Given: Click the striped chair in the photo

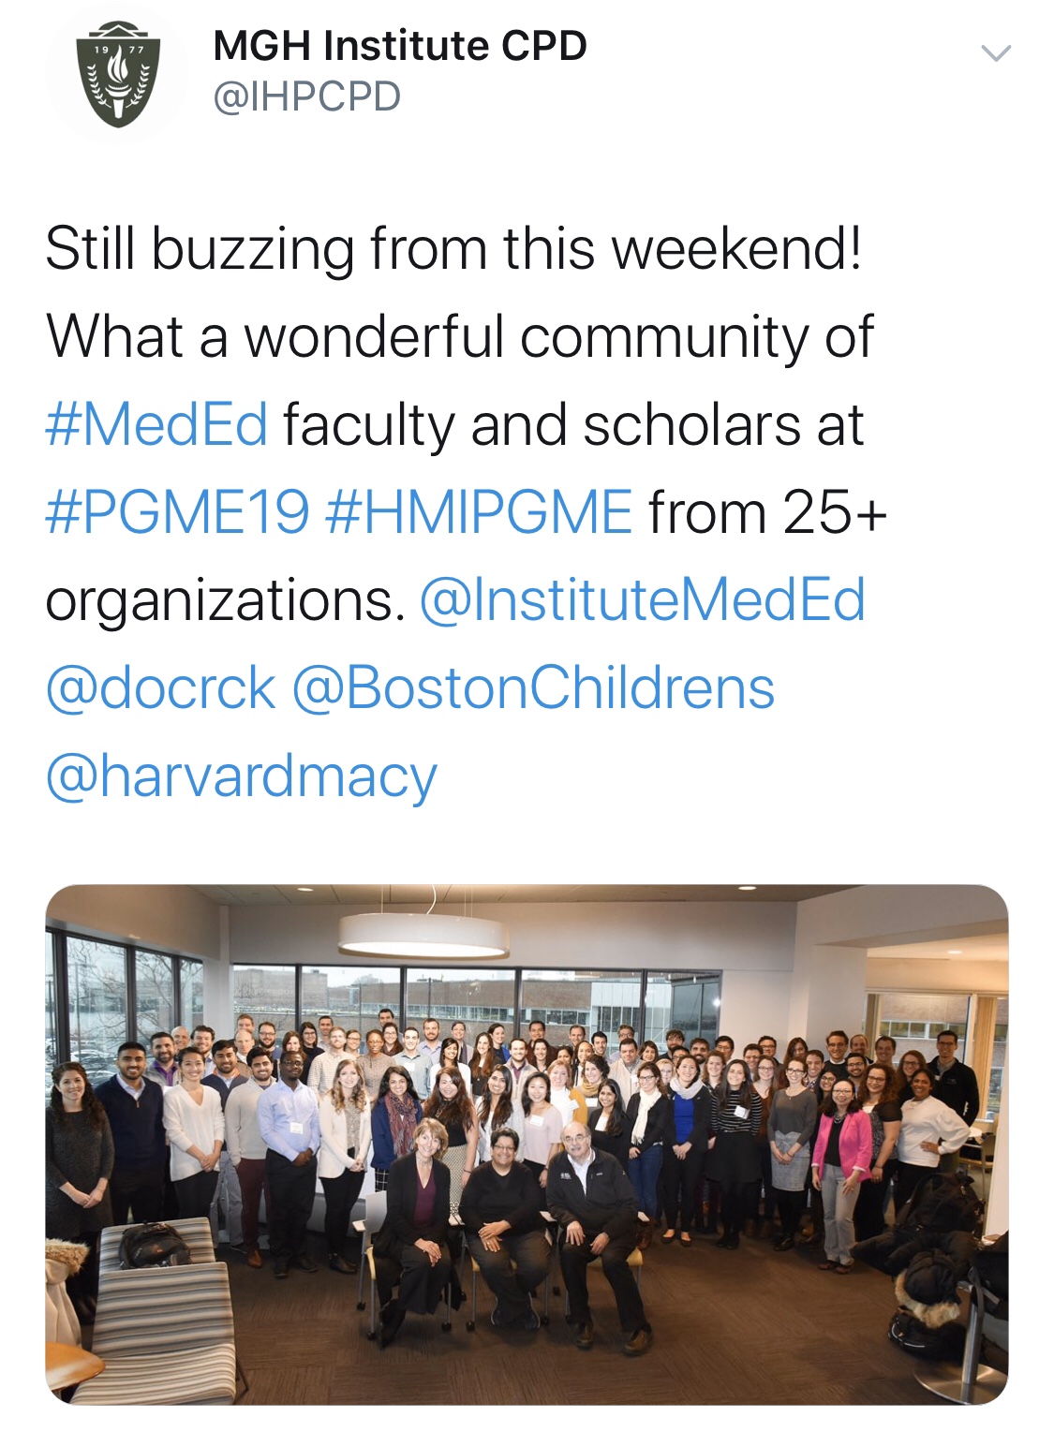Looking at the screenshot, I should [x=169, y=1311].
